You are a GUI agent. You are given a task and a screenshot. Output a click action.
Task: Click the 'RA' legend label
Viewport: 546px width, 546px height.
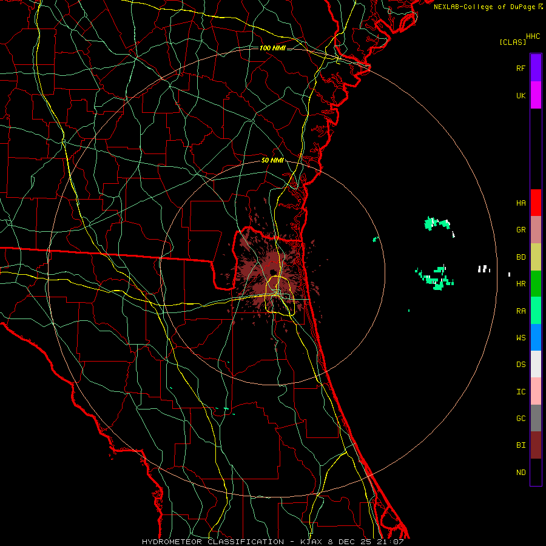coord(521,311)
